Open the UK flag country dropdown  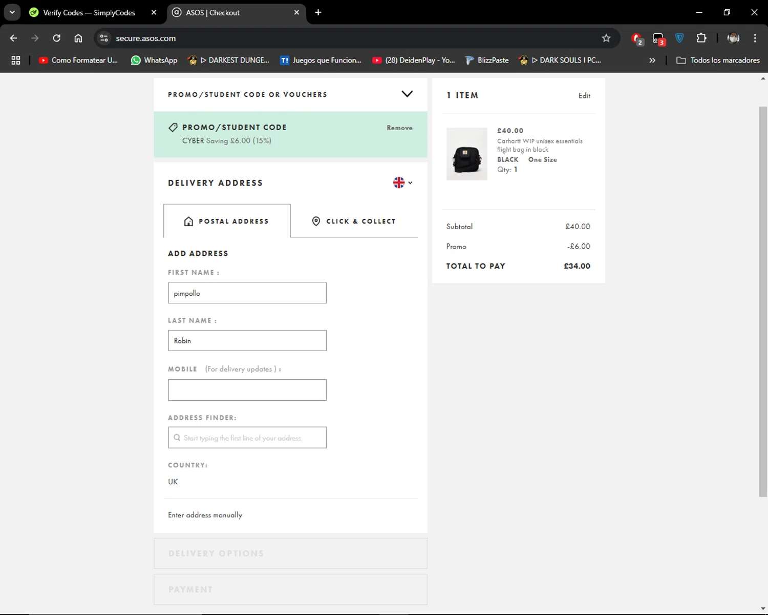(x=402, y=182)
